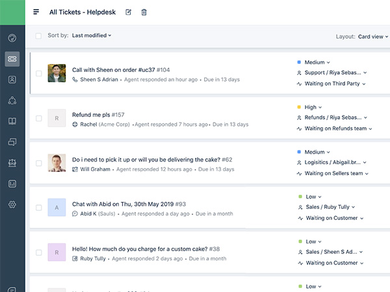Open the Dashboard icon in sidebar
Image resolution: width=390 pixels, height=292 pixels.
pos(12,38)
